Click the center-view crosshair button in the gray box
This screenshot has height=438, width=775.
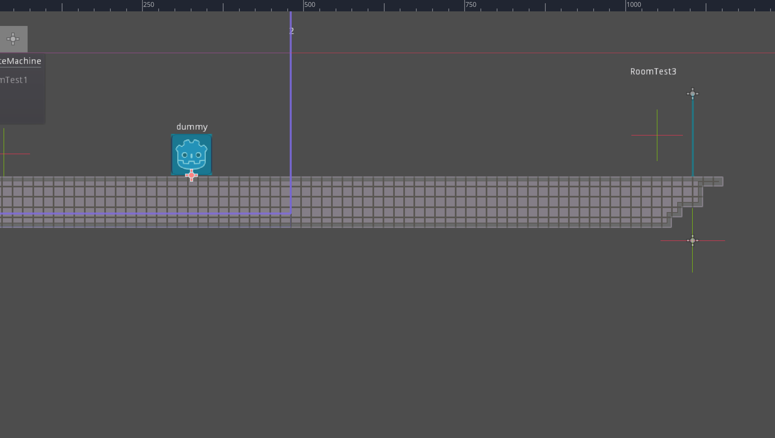click(13, 39)
